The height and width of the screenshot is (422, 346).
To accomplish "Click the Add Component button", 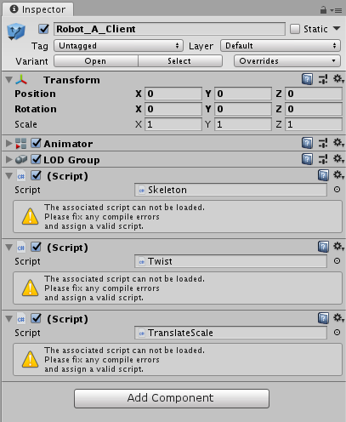I will pos(172,398).
